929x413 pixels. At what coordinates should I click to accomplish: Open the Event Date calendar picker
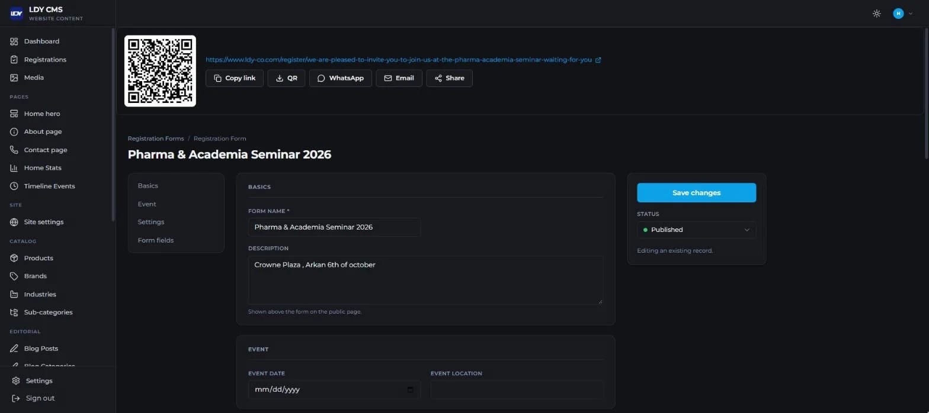point(411,390)
